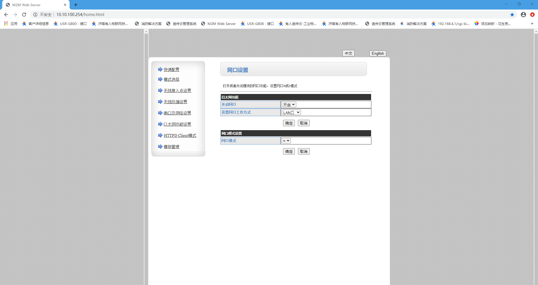Open a new tab with the plus icon

point(76,5)
